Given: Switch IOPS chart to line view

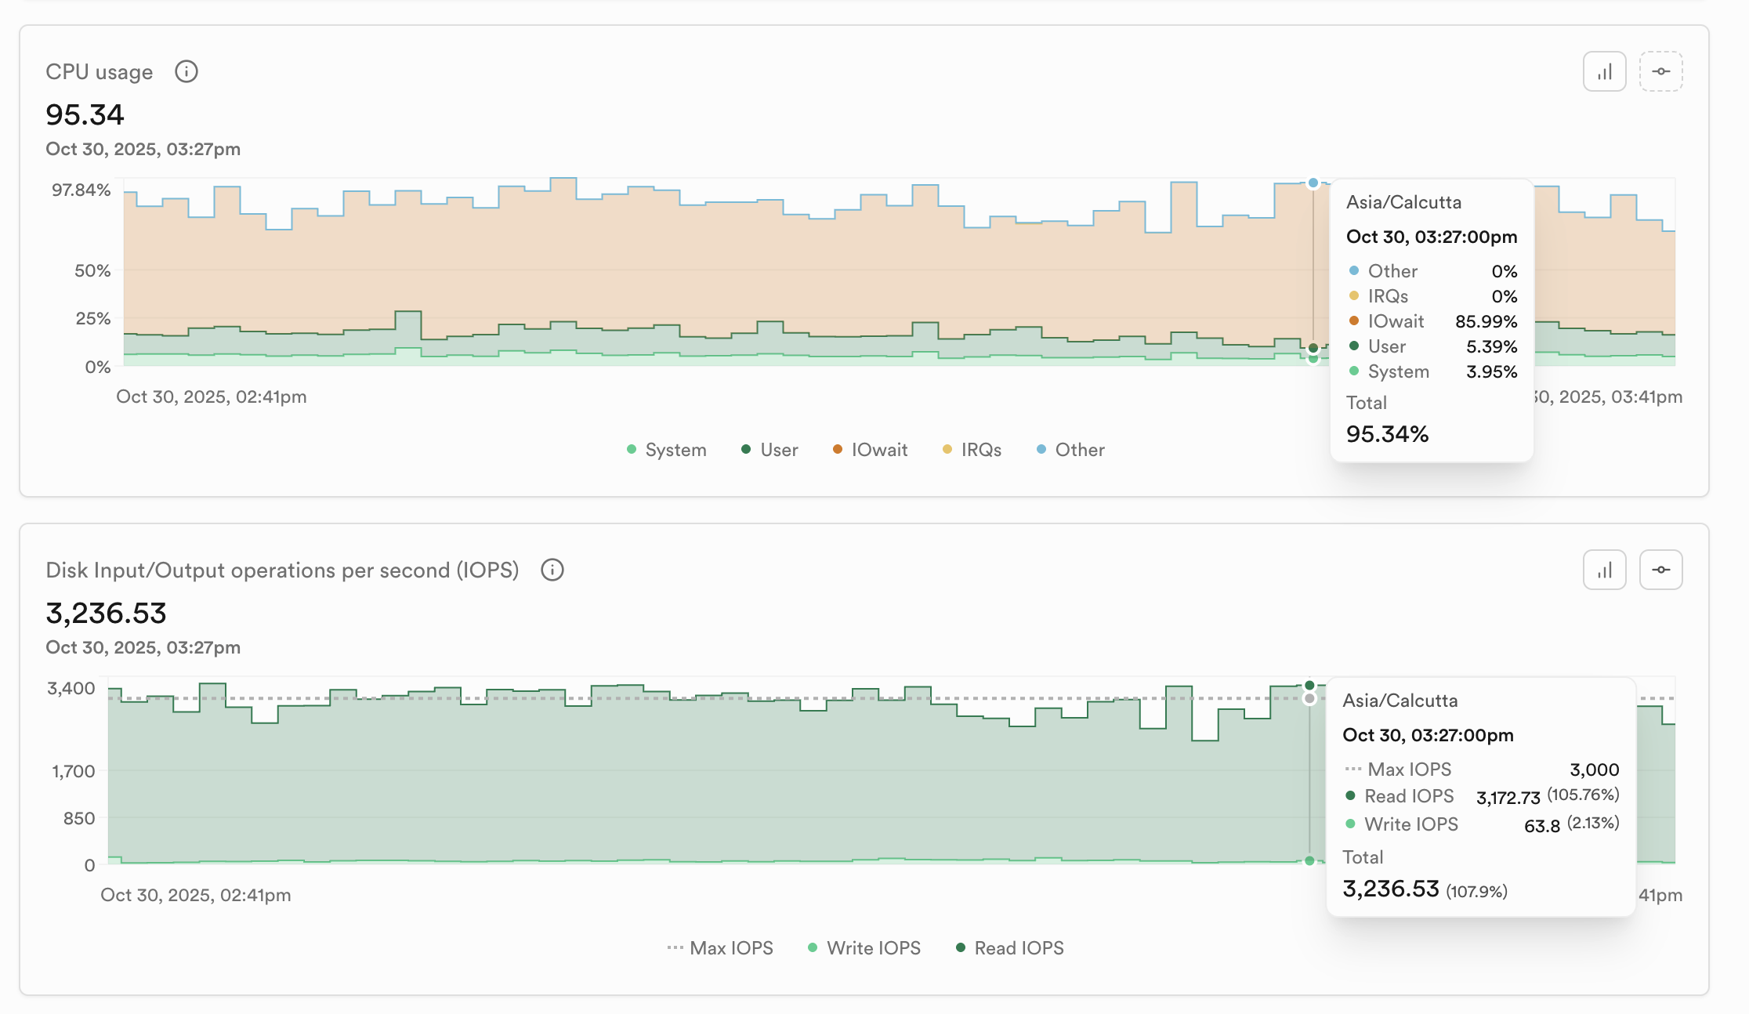Looking at the screenshot, I should pos(1660,570).
